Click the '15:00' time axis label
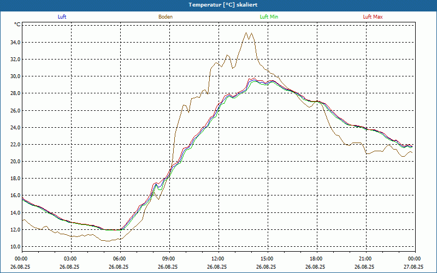The height and width of the screenshot is (273, 437). click(268, 259)
